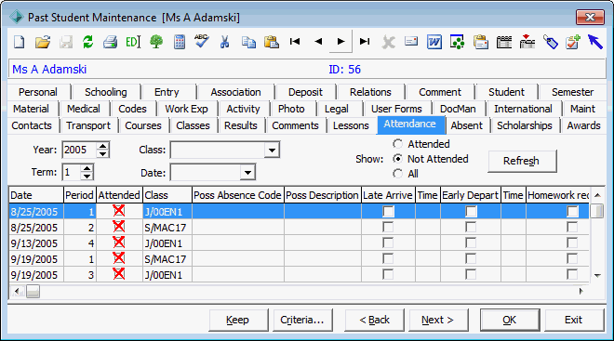Click the Refresh button
Viewport: 614px width, 341px height.
[522, 161]
